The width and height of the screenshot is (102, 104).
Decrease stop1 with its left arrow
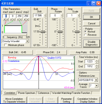click(x=4, y=19)
